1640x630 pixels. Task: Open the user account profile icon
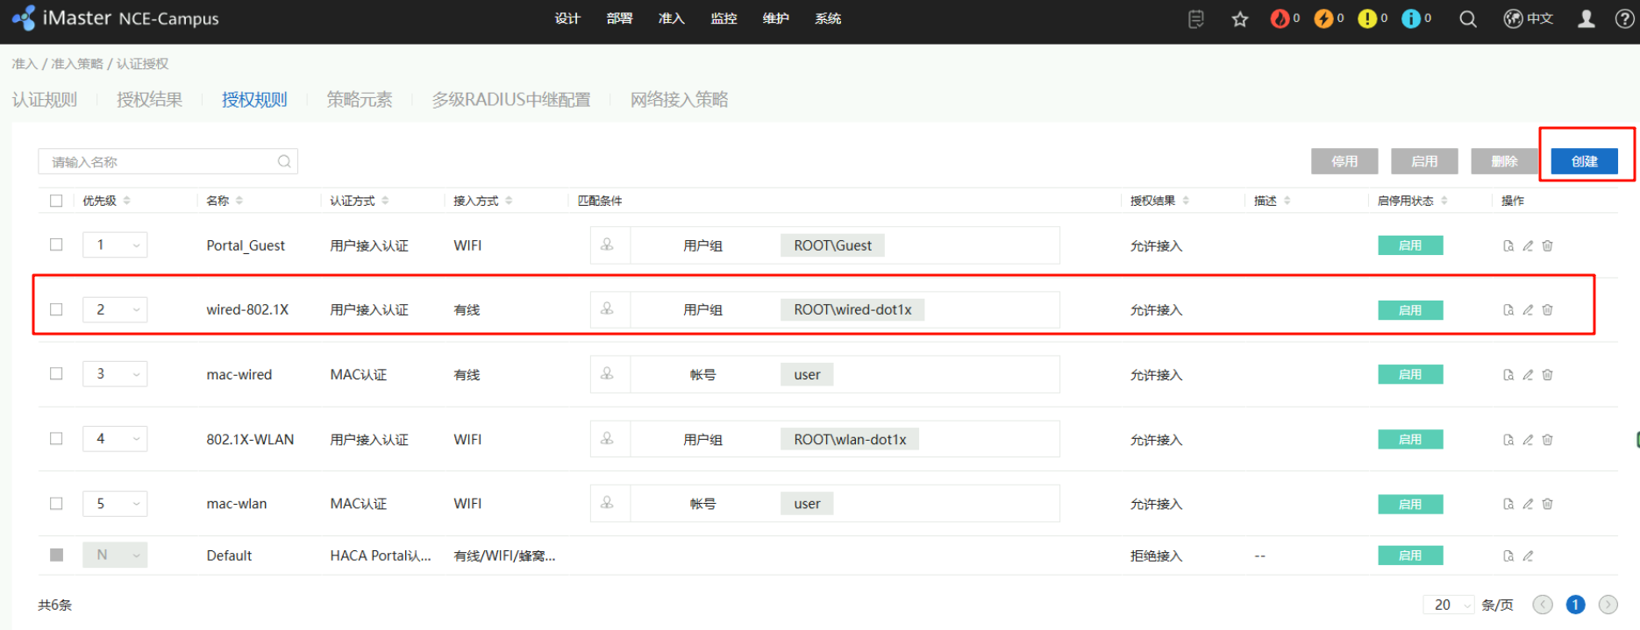tap(1586, 19)
